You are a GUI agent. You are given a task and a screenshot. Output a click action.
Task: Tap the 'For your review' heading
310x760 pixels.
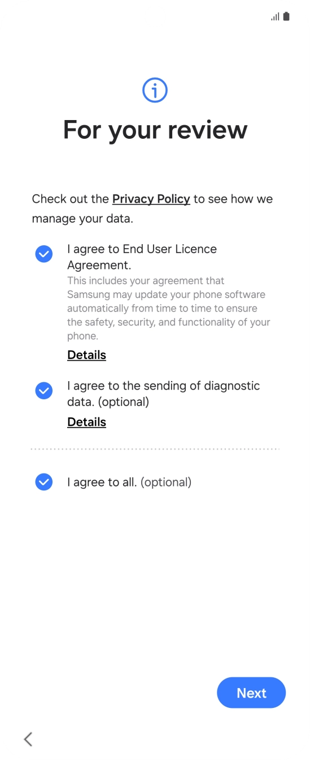(x=155, y=130)
